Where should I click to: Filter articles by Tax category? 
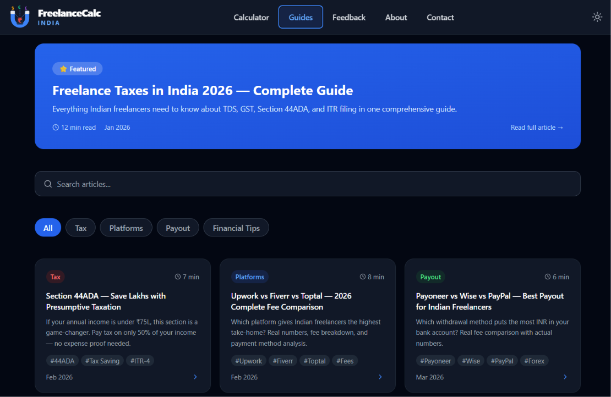81,228
